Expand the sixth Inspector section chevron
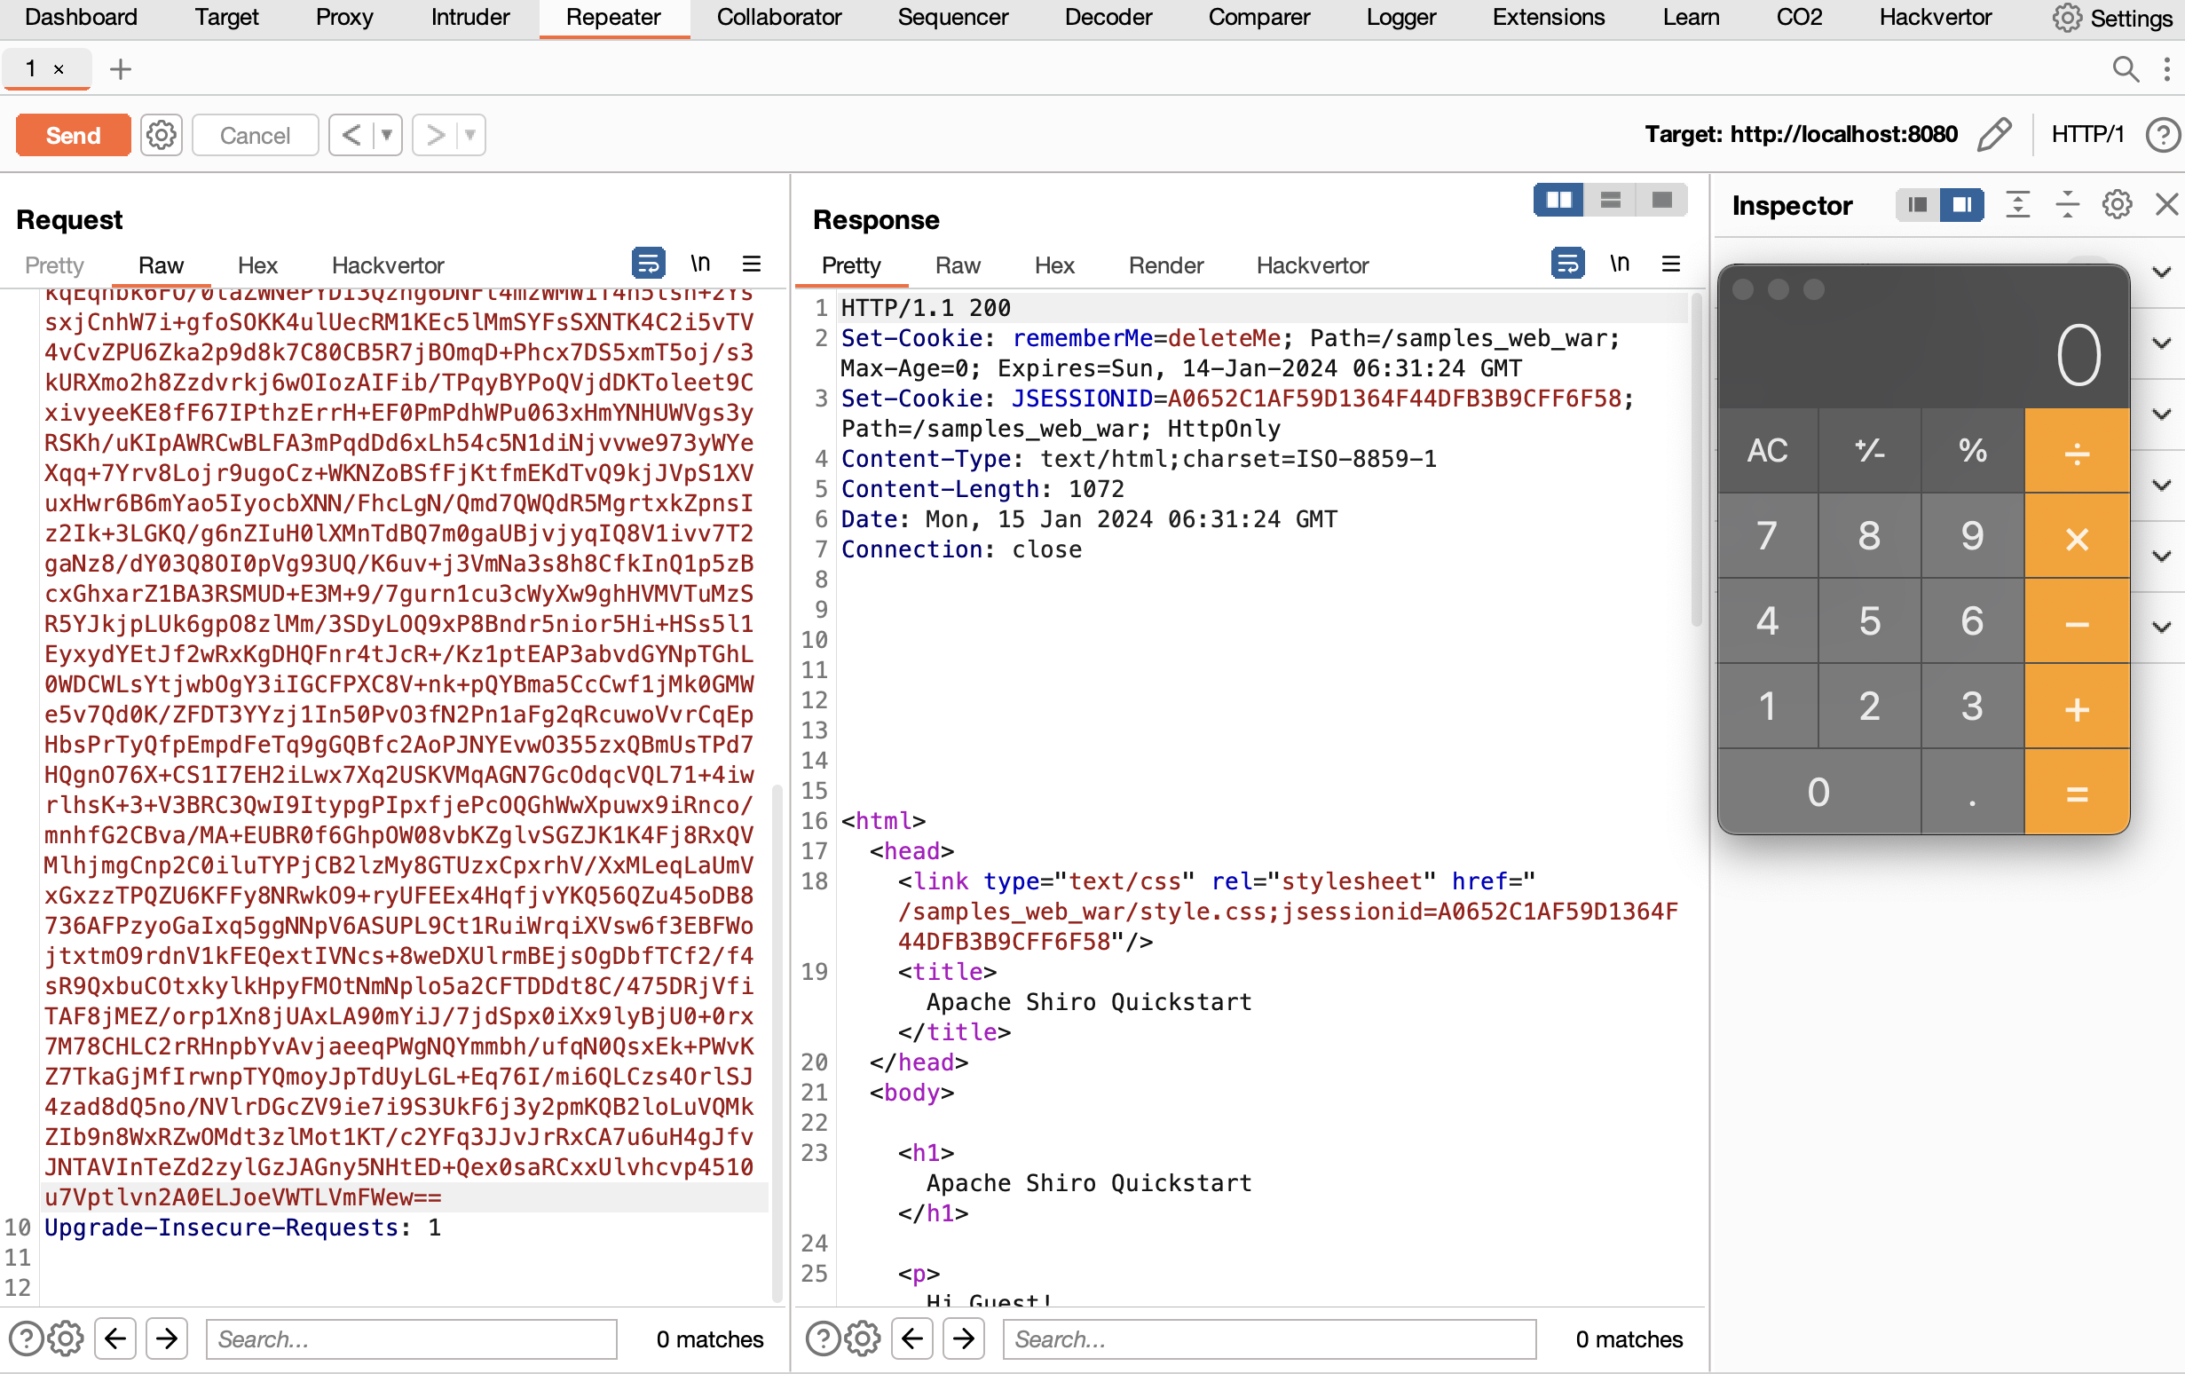The width and height of the screenshot is (2185, 1374). (x=2162, y=628)
